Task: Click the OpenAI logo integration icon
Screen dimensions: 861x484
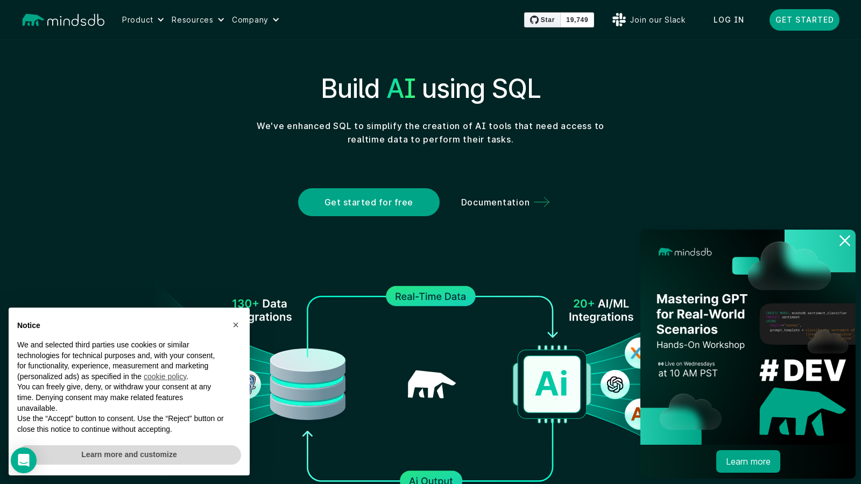Action: (x=615, y=384)
